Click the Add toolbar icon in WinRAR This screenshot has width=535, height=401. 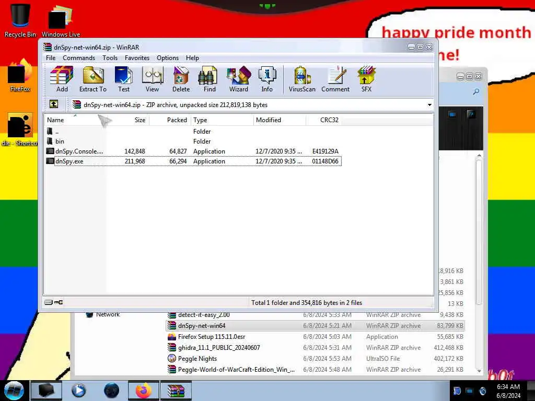[62, 79]
